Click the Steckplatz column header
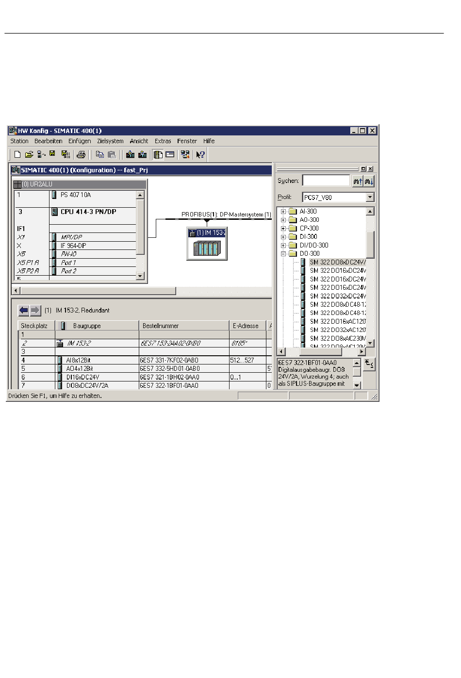 pyautogui.click(x=36, y=326)
